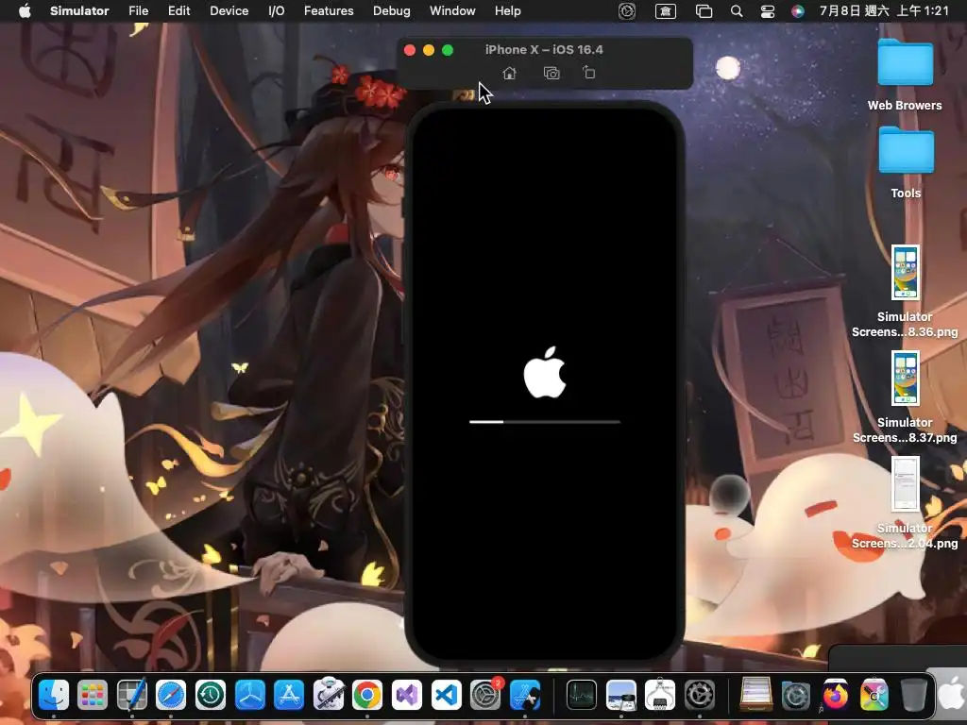
Task: Open the Device menu
Action: pyautogui.click(x=229, y=10)
